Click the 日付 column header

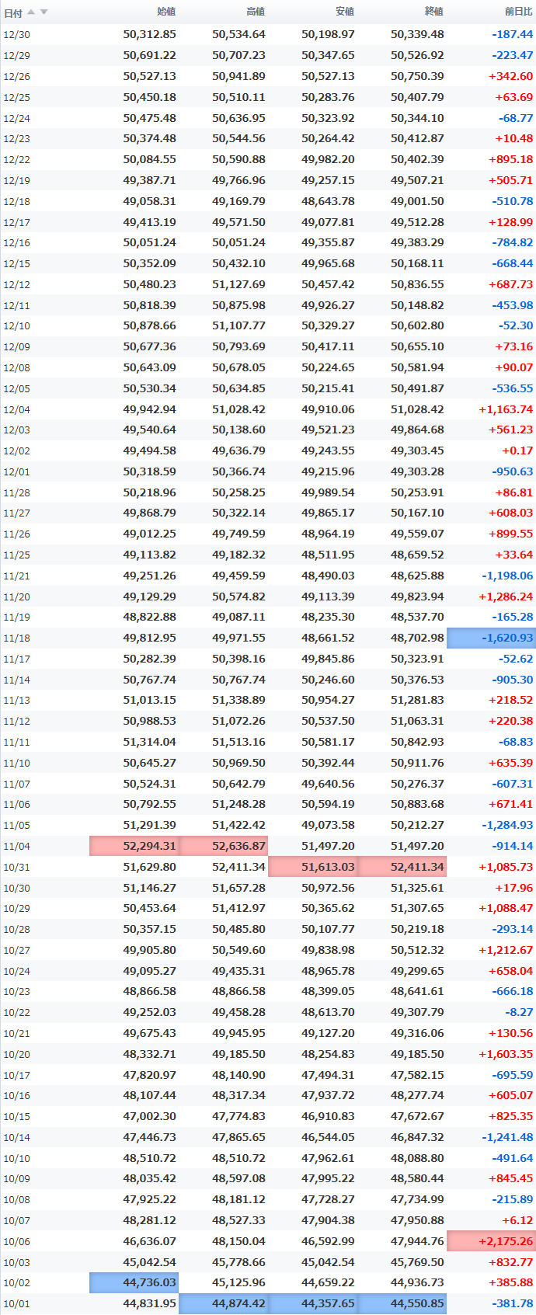pos(13,12)
